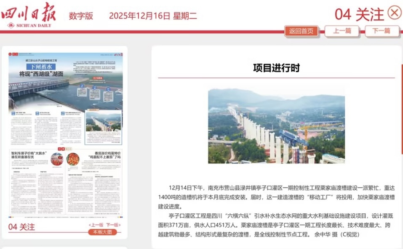This screenshot has height=249, width=403.
Task: Select the 下闸蓄水 headline on page thumbnail
Action: 41,67
